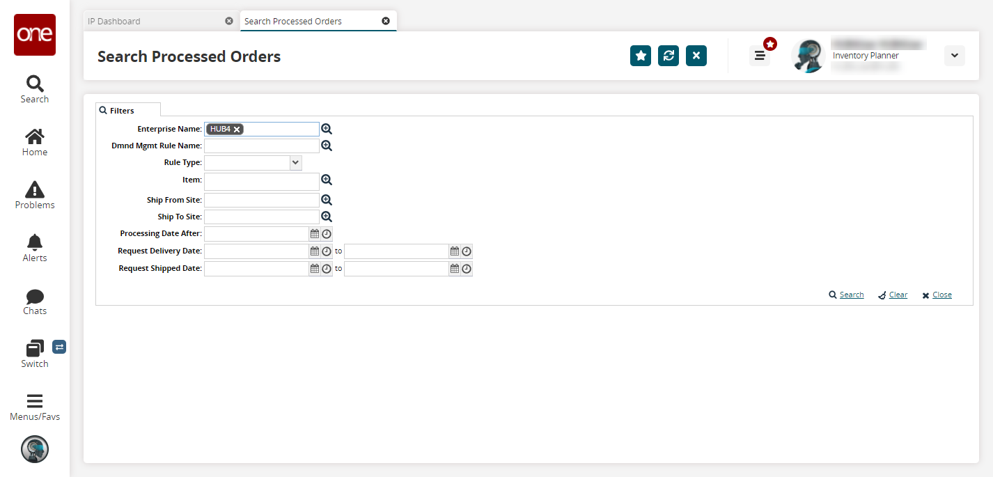Open the Enterprise Name lookup magnifier
Image resolution: width=993 pixels, height=477 pixels.
[327, 129]
